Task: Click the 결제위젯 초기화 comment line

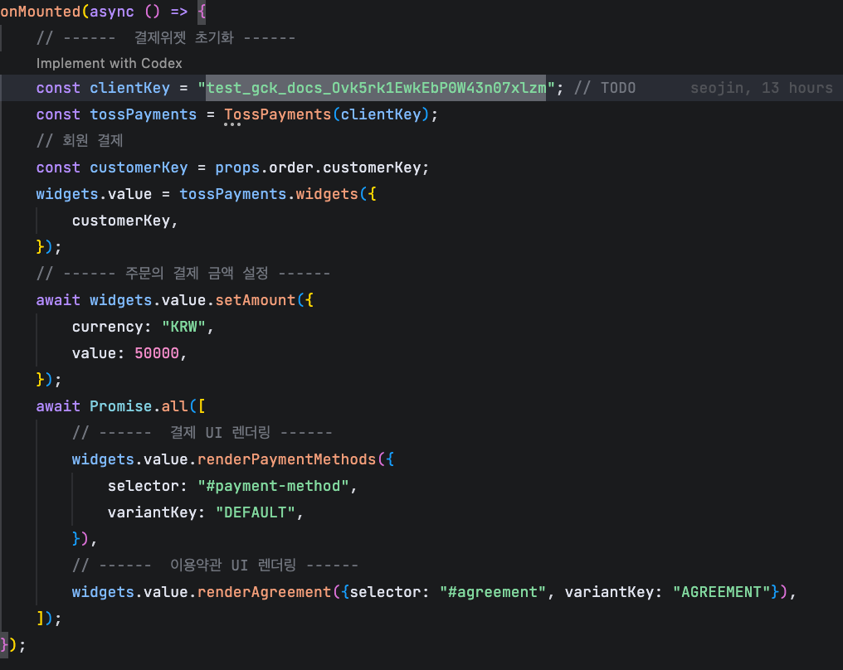Action: 166,37
